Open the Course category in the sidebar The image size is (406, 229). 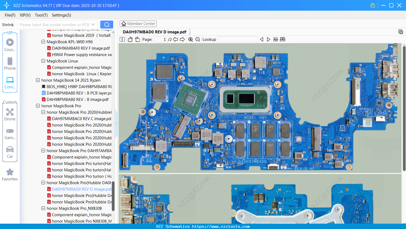click(10, 45)
